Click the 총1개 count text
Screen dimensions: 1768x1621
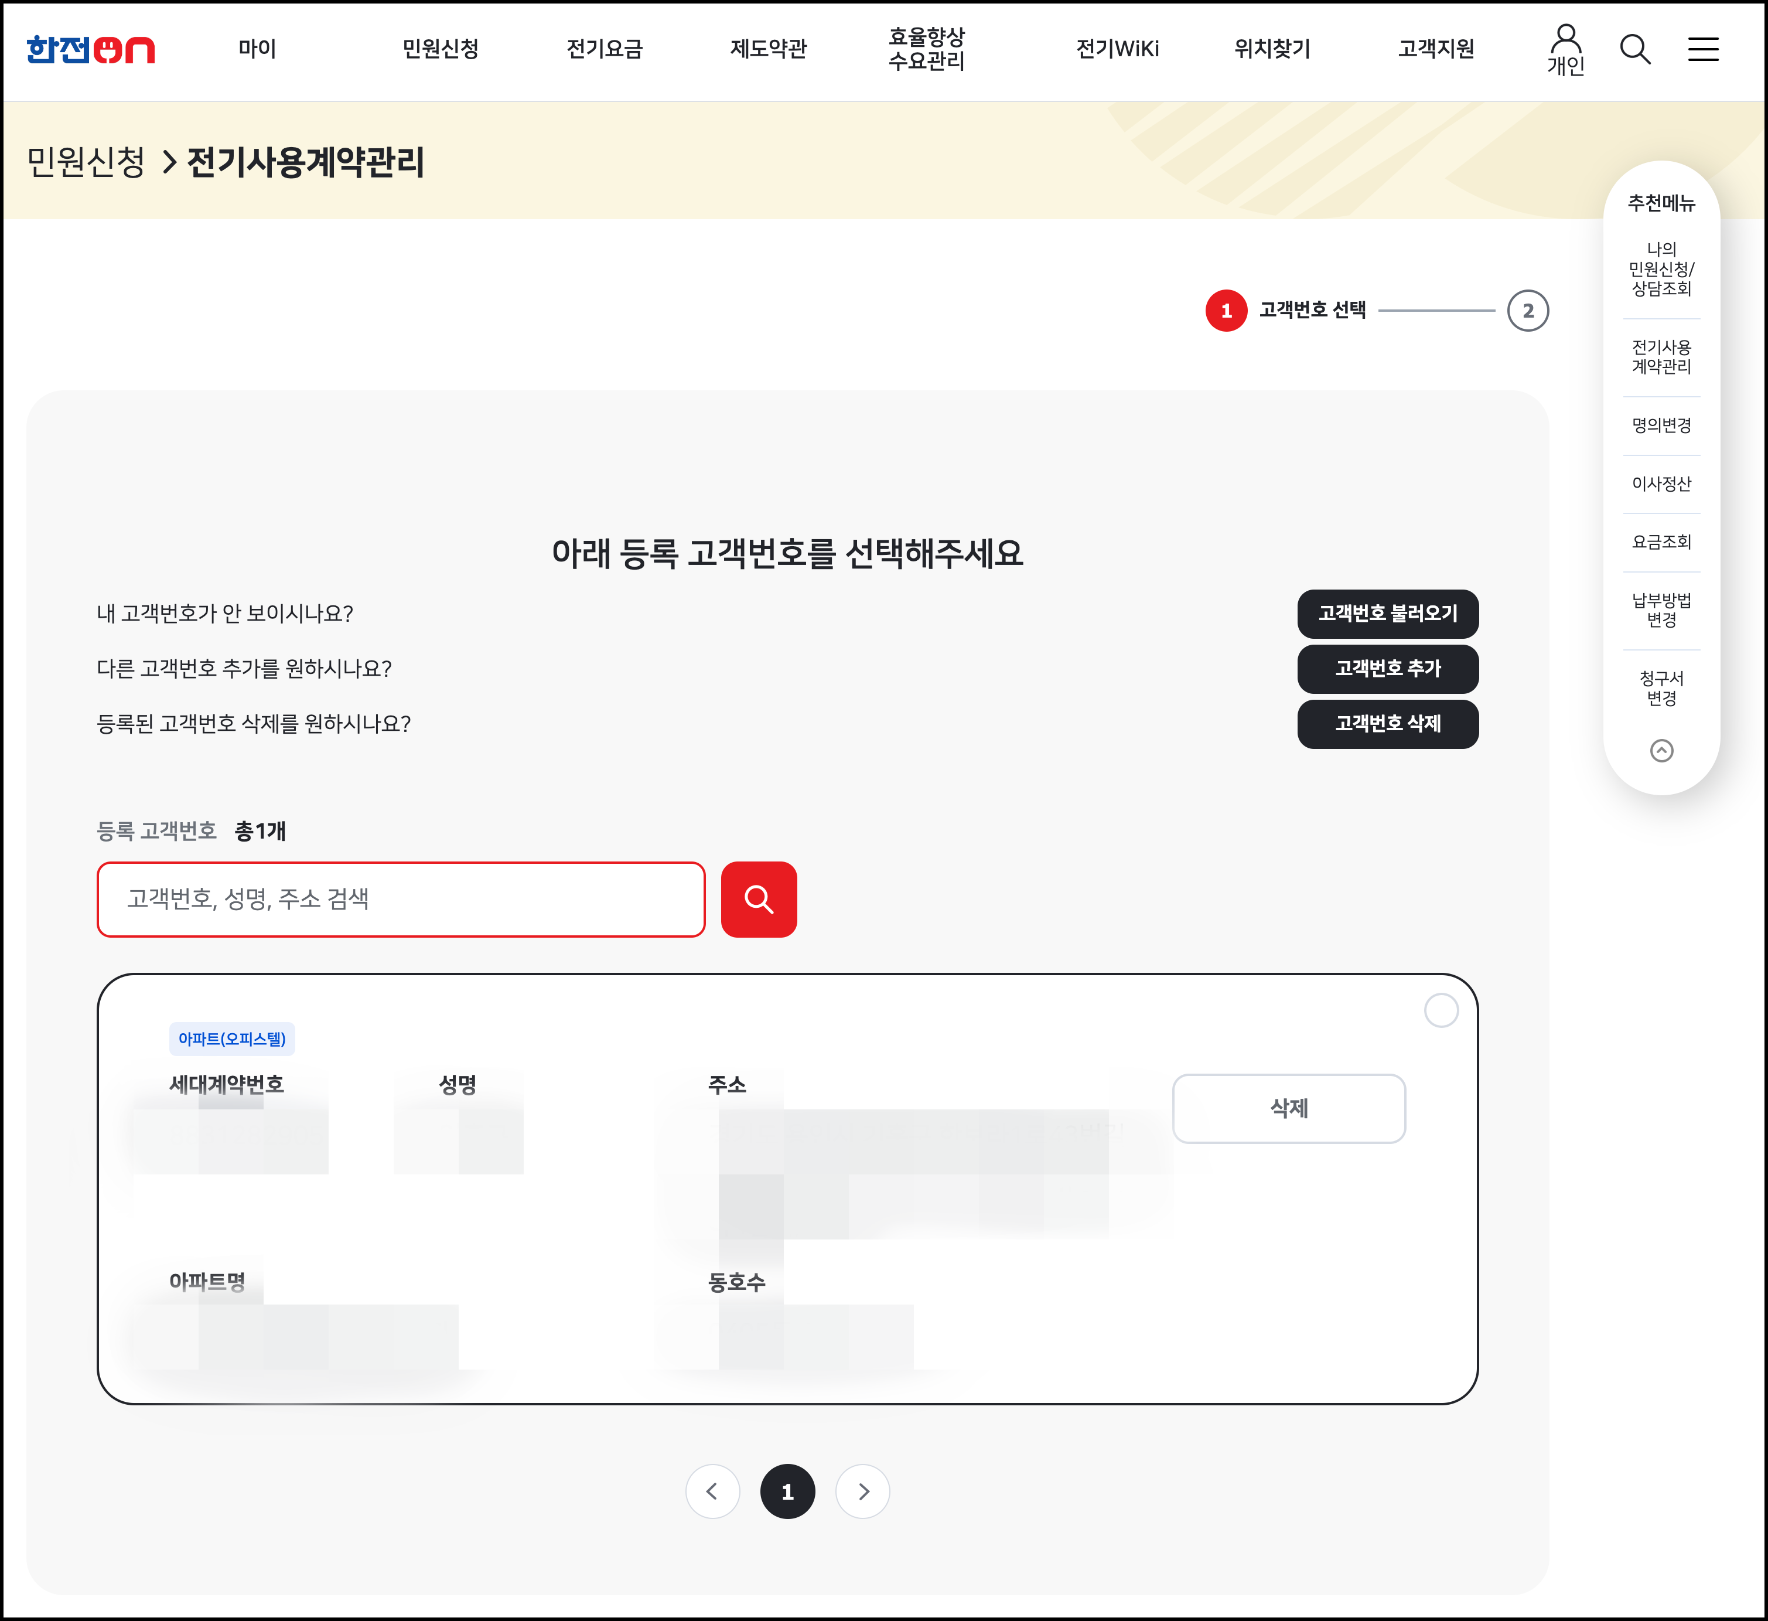tap(261, 830)
